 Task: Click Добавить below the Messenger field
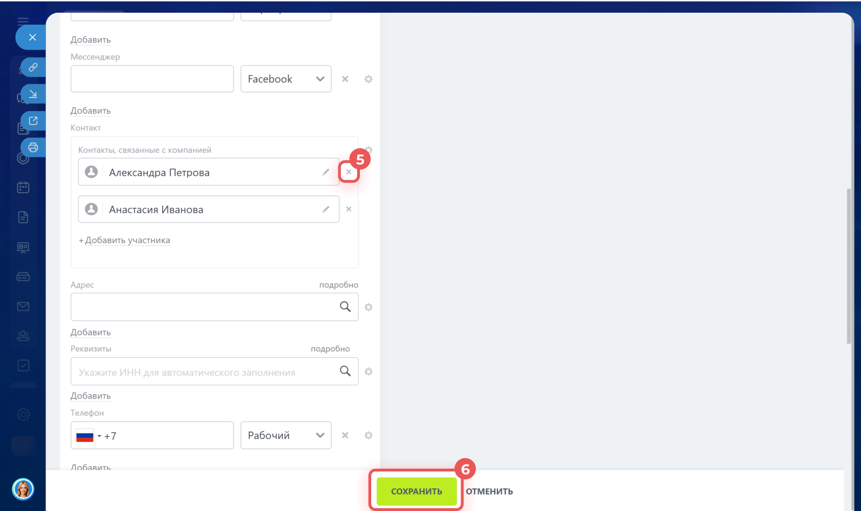[91, 111]
